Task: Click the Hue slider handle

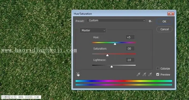Action: (x=115, y=44)
